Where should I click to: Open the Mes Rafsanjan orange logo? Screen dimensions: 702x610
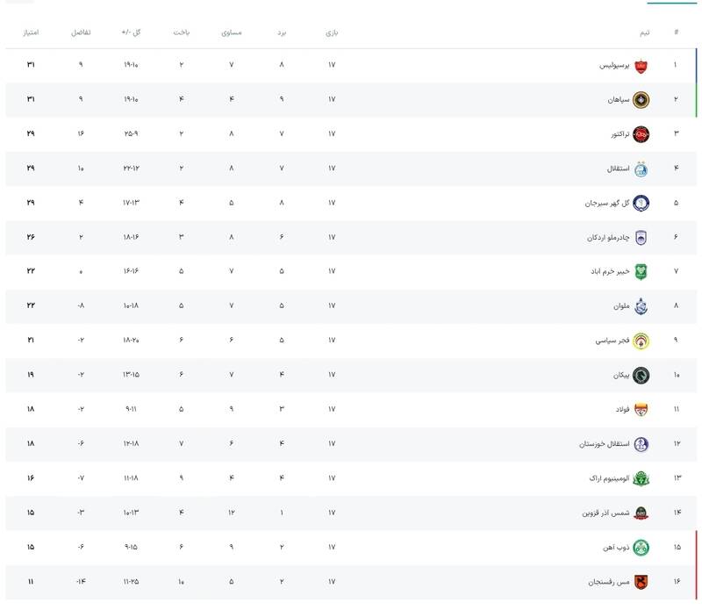pos(641,581)
